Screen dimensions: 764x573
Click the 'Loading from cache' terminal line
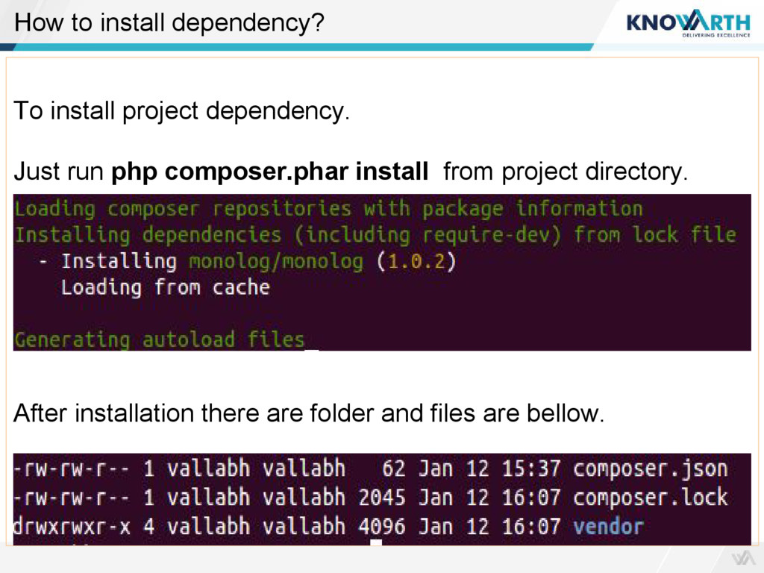point(165,287)
